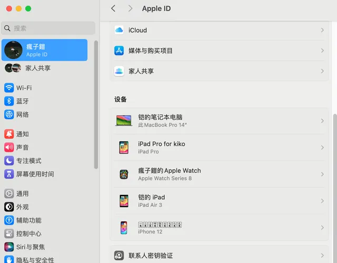Select 蓝牙 label in sidebar
Screen dimensions: 337x263
22,101
